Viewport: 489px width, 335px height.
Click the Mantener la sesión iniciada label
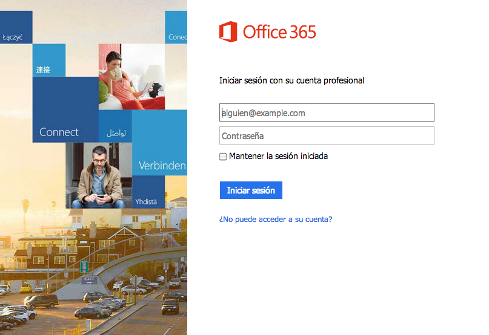click(278, 156)
